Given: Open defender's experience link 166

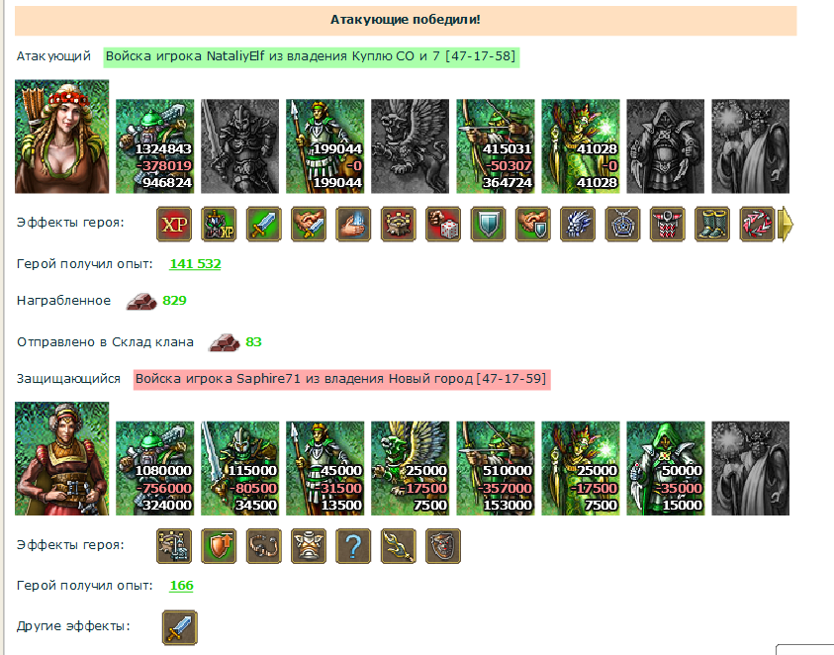Looking at the screenshot, I should point(181,586).
